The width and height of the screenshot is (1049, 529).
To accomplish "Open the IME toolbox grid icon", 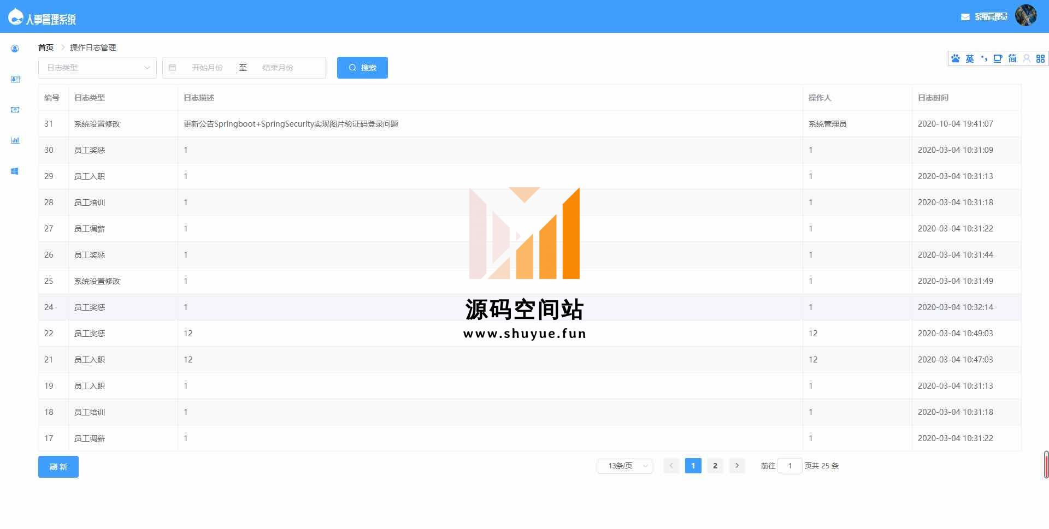I will click(x=1040, y=58).
